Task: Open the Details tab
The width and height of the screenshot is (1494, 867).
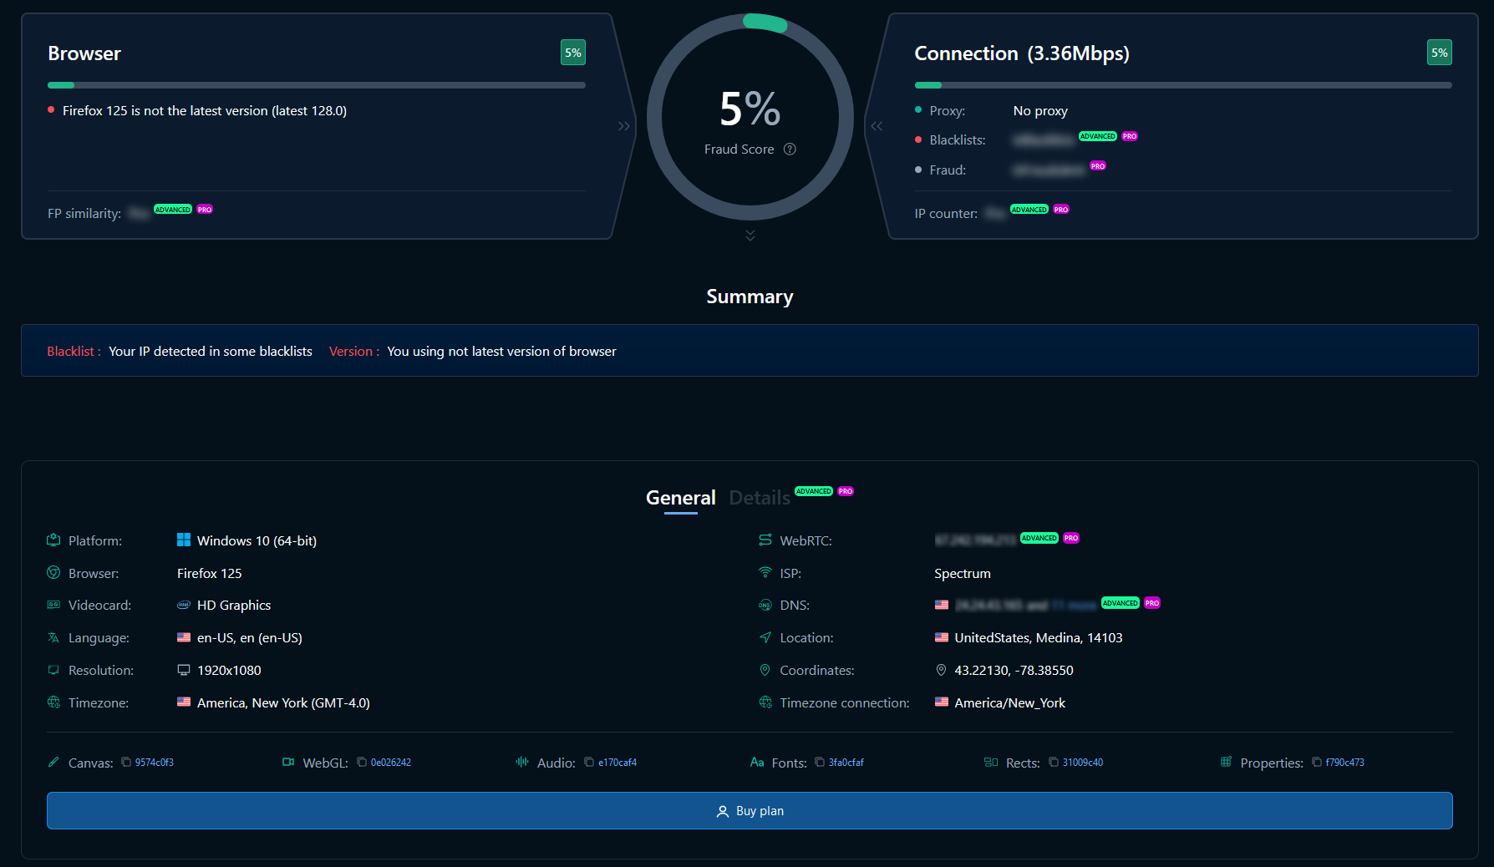Action: pyautogui.click(x=759, y=498)
